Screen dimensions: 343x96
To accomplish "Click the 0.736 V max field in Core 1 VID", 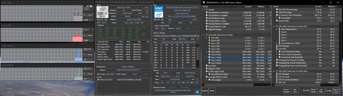I will pos(88,9).
